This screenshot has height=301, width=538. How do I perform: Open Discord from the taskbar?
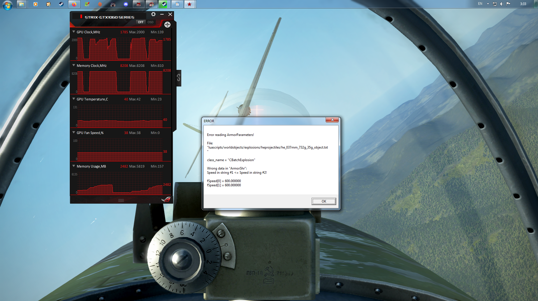click(x=126, y=4)
